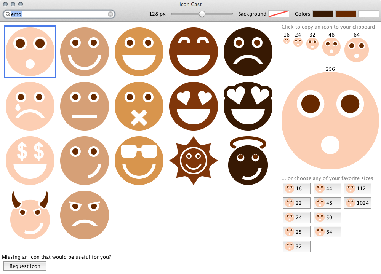This screenshot has height=274, width=381.
Task: Select the emoticon with X mouth
Action: click(x=139, y=106)
